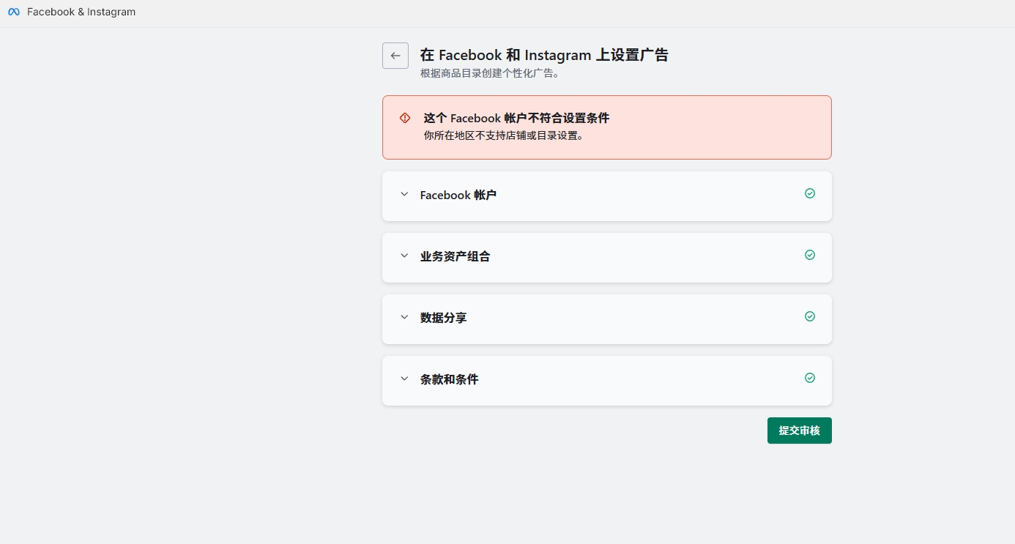Click the 提交审核 button

(800, 431)
